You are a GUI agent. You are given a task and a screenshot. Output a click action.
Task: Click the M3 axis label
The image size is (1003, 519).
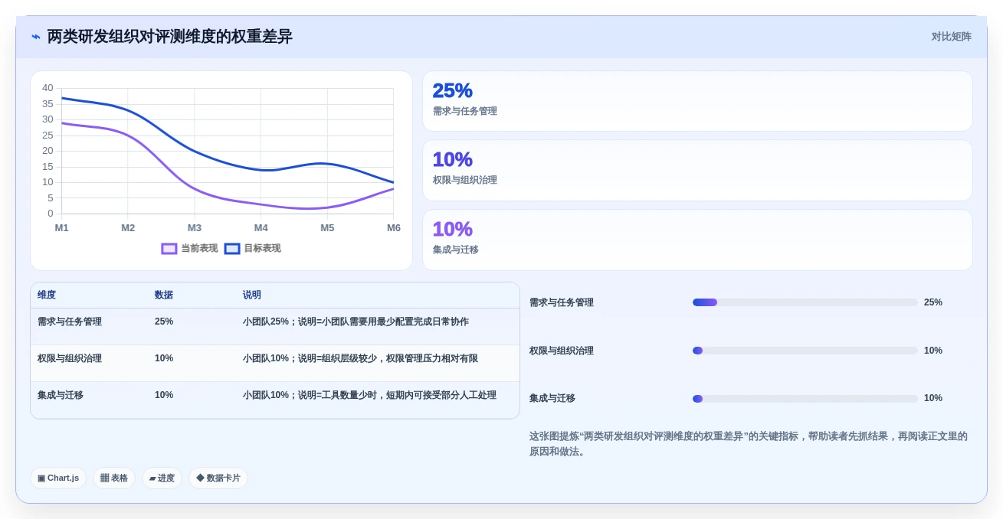tap(195, 228)
